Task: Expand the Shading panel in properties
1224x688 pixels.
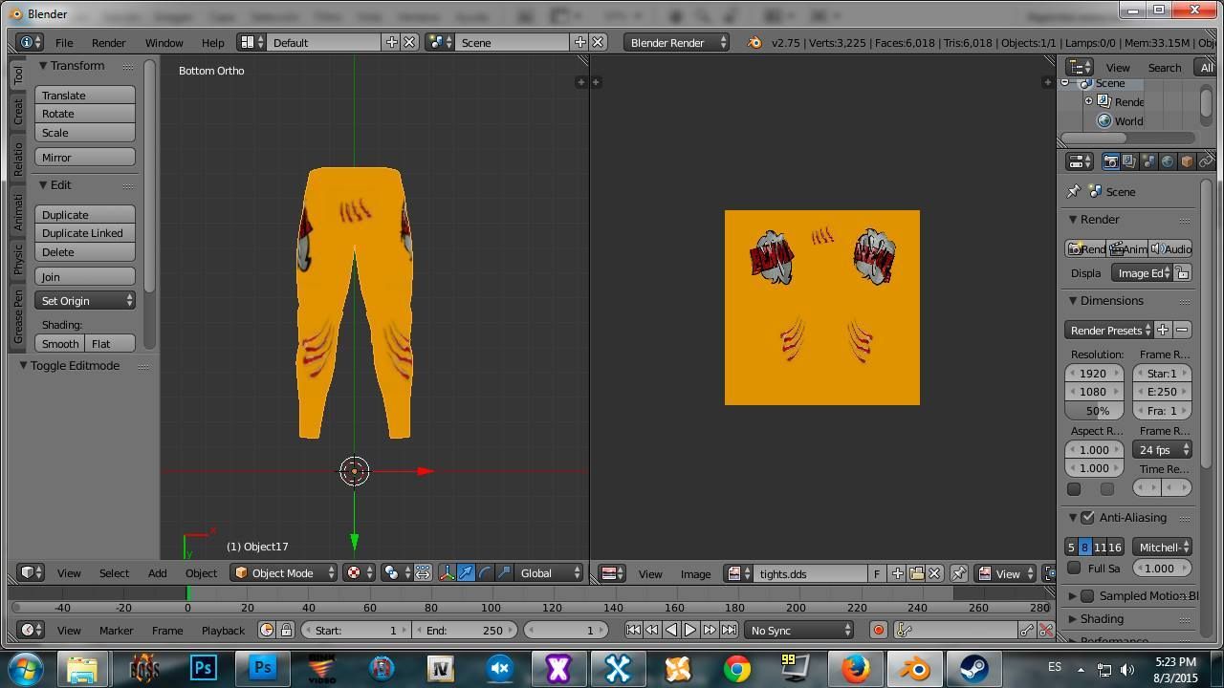Action: 1102,618
